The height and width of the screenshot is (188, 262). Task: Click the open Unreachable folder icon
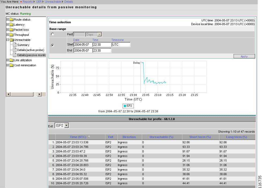click(12, 40)
